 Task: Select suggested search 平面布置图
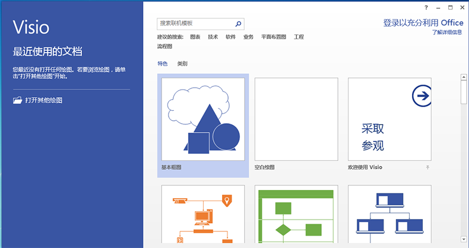pyautogui.click(x=274, y=37)
